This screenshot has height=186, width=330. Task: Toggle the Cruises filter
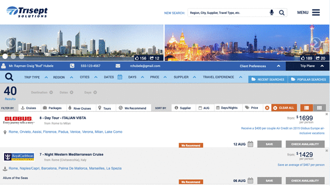coord(29,108)
